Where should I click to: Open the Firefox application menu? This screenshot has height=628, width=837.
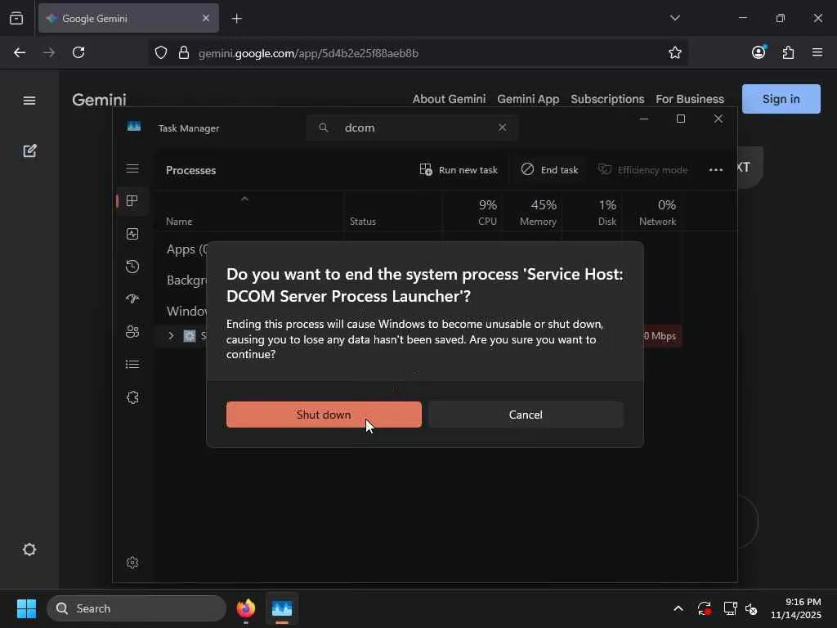tap(817, 52)
